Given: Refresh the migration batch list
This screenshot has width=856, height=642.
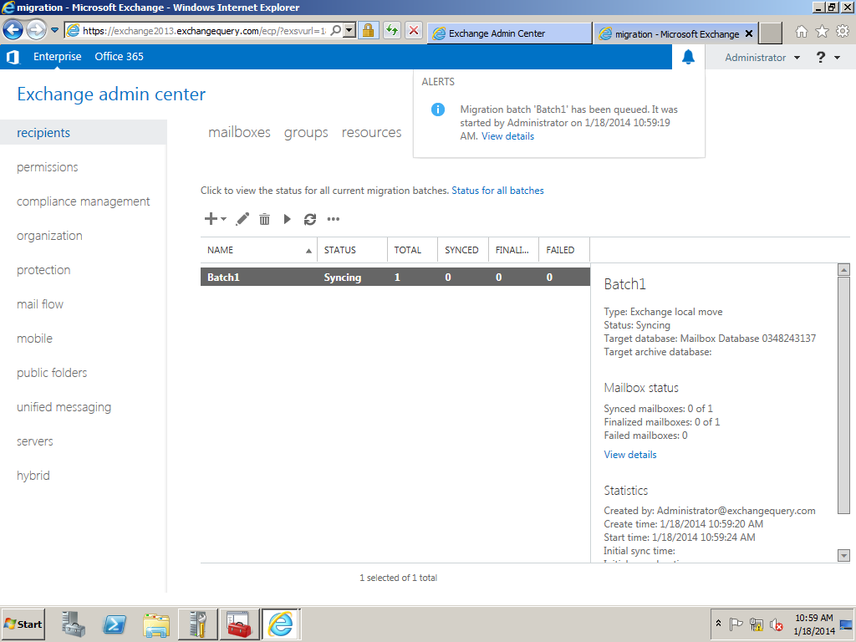Looking at the screenshot, I should (x=310, y=219).
